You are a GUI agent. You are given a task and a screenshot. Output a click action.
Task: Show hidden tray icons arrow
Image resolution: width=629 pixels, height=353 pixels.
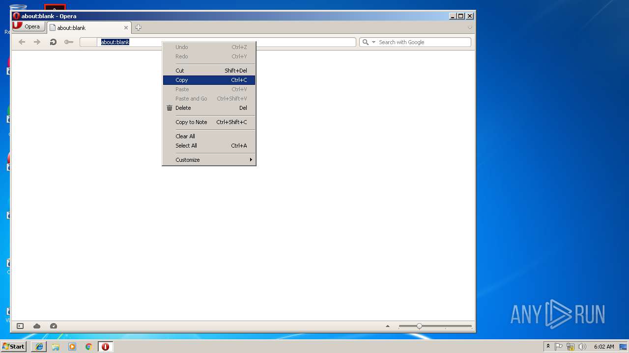(x=548, y=347)
